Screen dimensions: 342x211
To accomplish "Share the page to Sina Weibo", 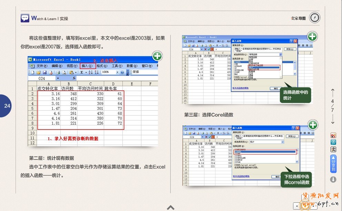I will pos(333,135).
